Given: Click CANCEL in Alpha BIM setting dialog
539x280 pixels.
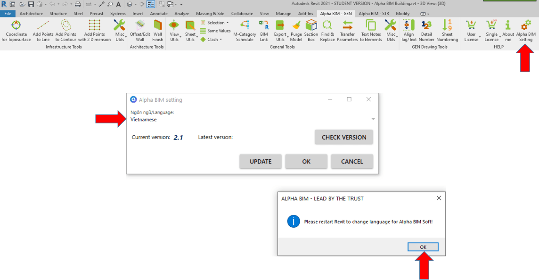Looking at the screenshot, I should click(x=352, y=161).
